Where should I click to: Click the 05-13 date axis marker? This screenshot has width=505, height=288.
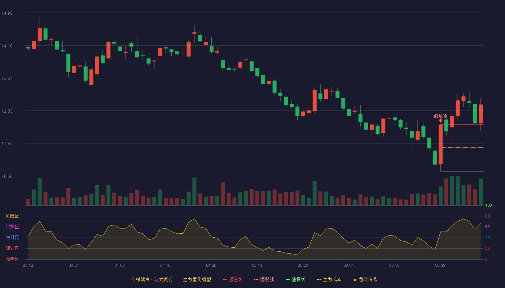click(x=257, y=265)
